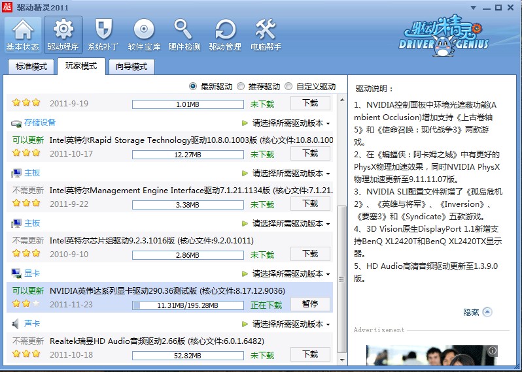Open 硬件检测 magnifier icon
522x372 pixels.
pyautogui.click(x=184, y=35)
